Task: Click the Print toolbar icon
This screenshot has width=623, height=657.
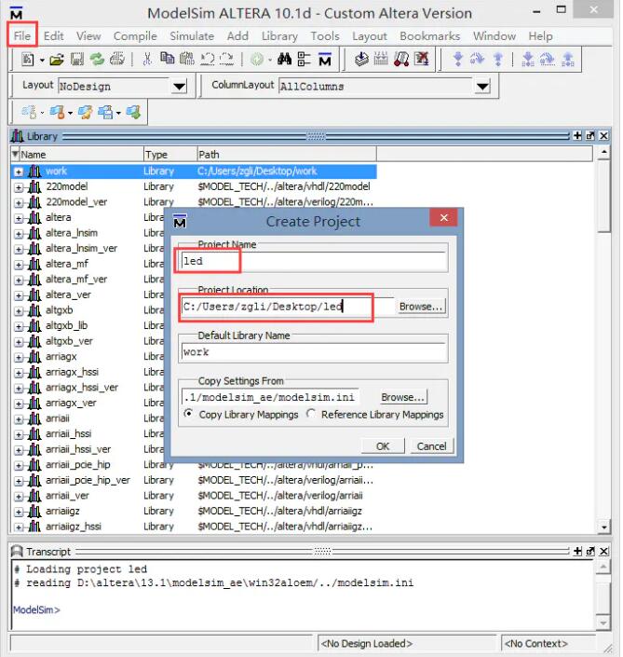Action: 117,60
